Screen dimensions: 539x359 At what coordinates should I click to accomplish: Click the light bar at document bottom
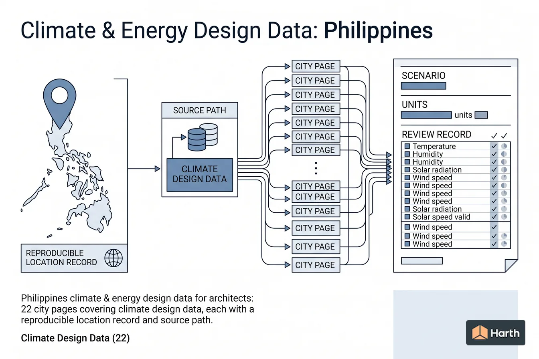pyautogui.click(x=422, y=261)
